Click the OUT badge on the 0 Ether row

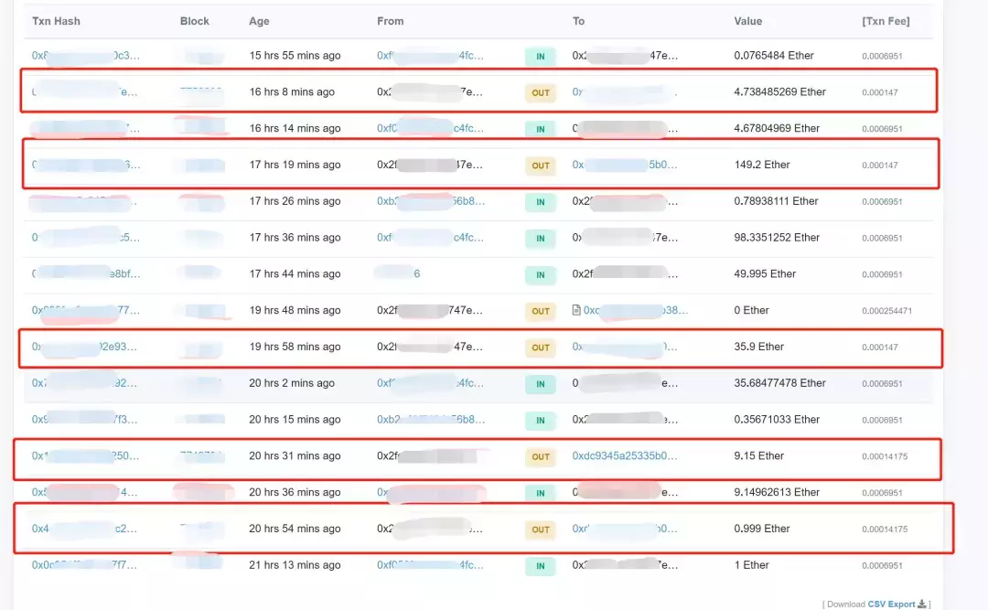coord(541,311)
